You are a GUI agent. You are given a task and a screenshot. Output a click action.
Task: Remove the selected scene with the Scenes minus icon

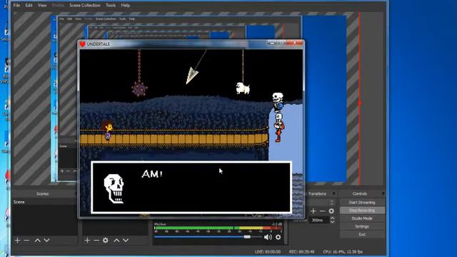point(26,241)
